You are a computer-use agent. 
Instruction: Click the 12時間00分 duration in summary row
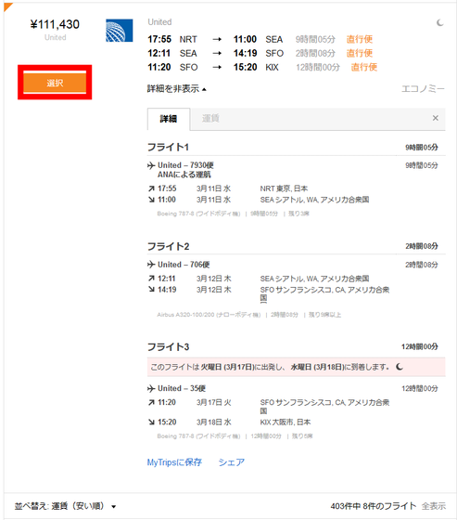click(x=318, y=67)
